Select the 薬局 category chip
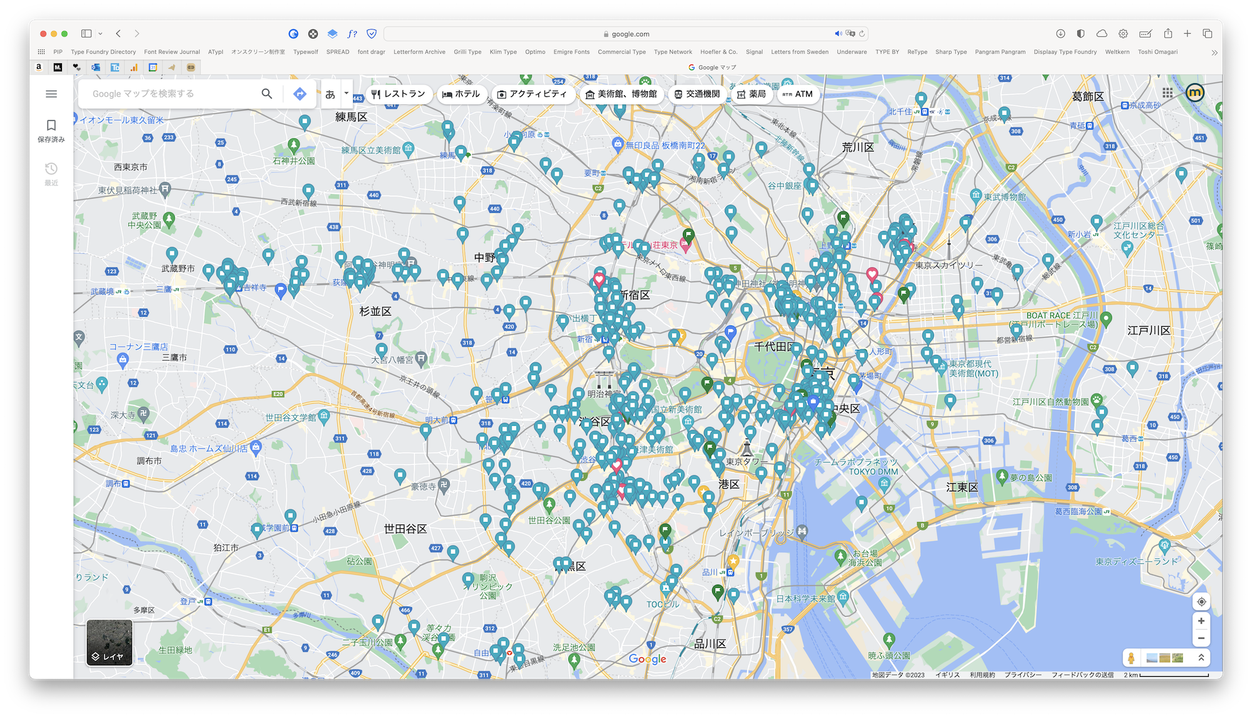 (x=752, y=94)
